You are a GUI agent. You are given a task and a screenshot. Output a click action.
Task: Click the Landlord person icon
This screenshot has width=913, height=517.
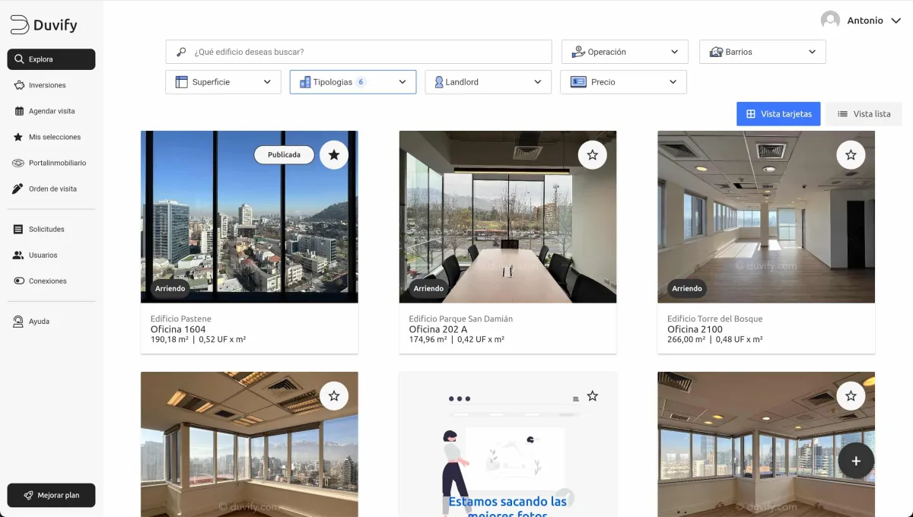[439, 82]
